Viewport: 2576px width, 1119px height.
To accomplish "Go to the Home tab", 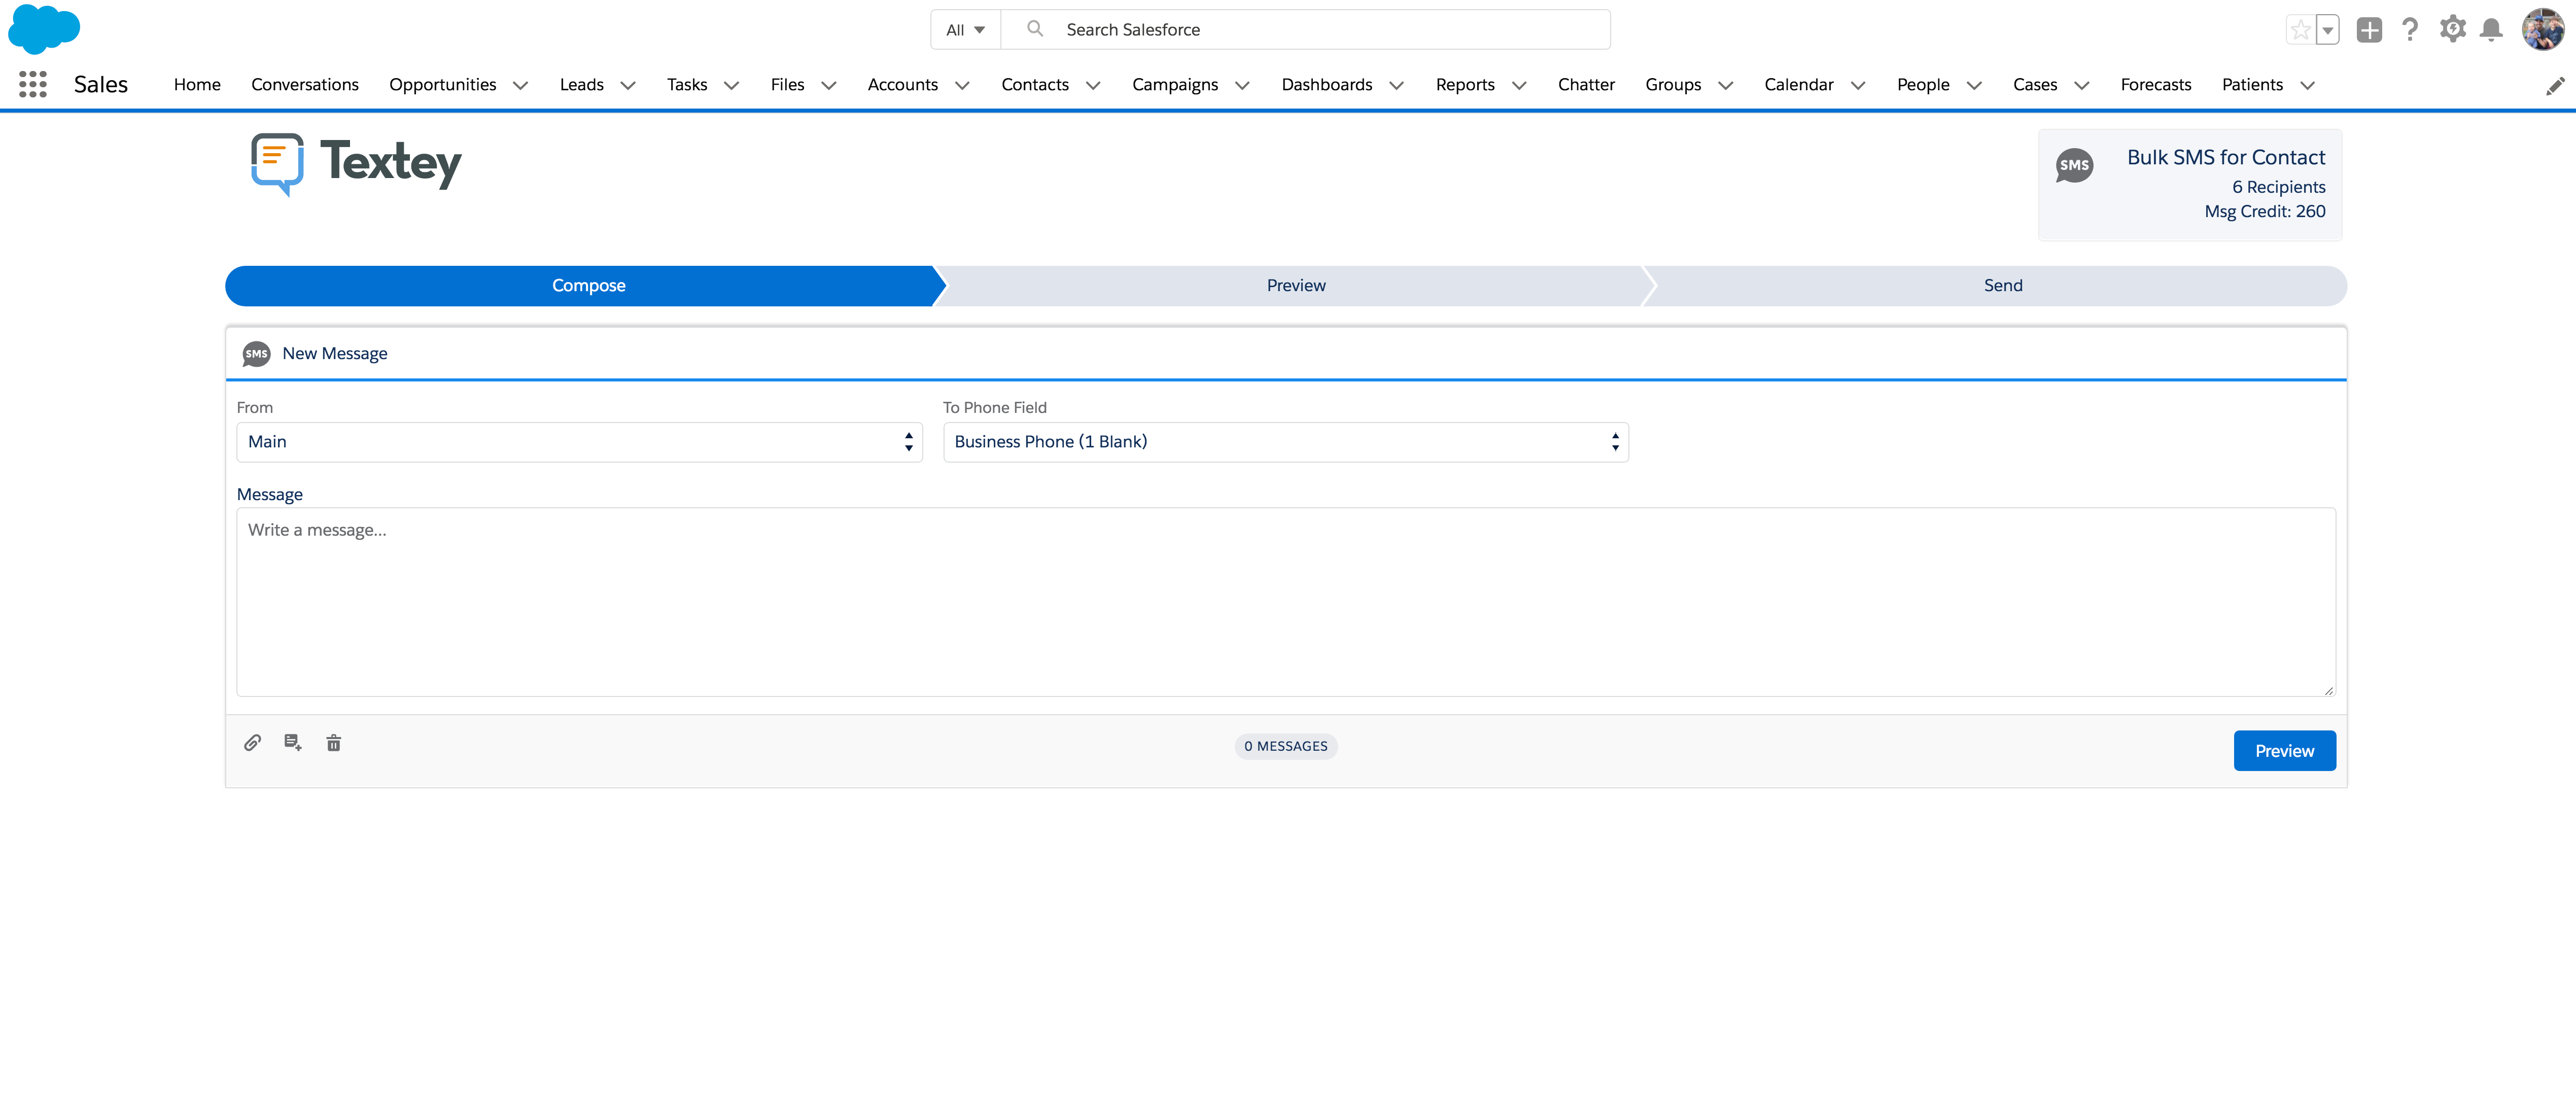I will tap(197, 85).
